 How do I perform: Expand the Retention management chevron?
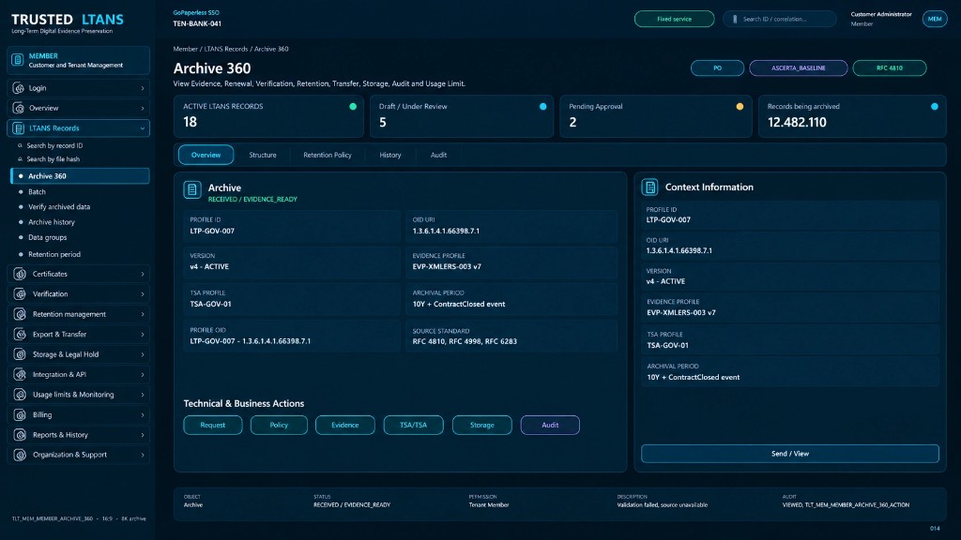click(143, 315)
